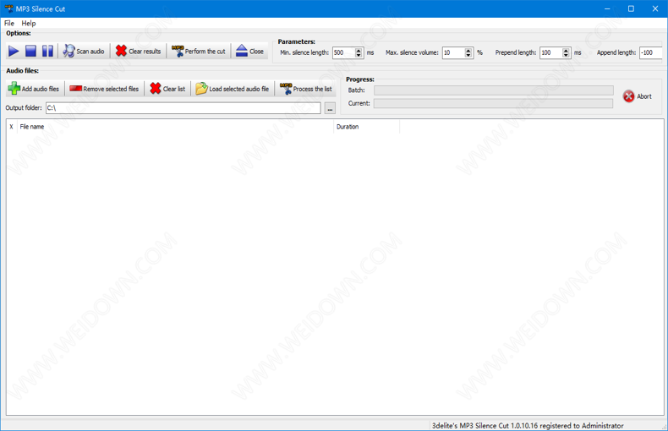
Task: Click the Batch progress bar
Action: 493,90
